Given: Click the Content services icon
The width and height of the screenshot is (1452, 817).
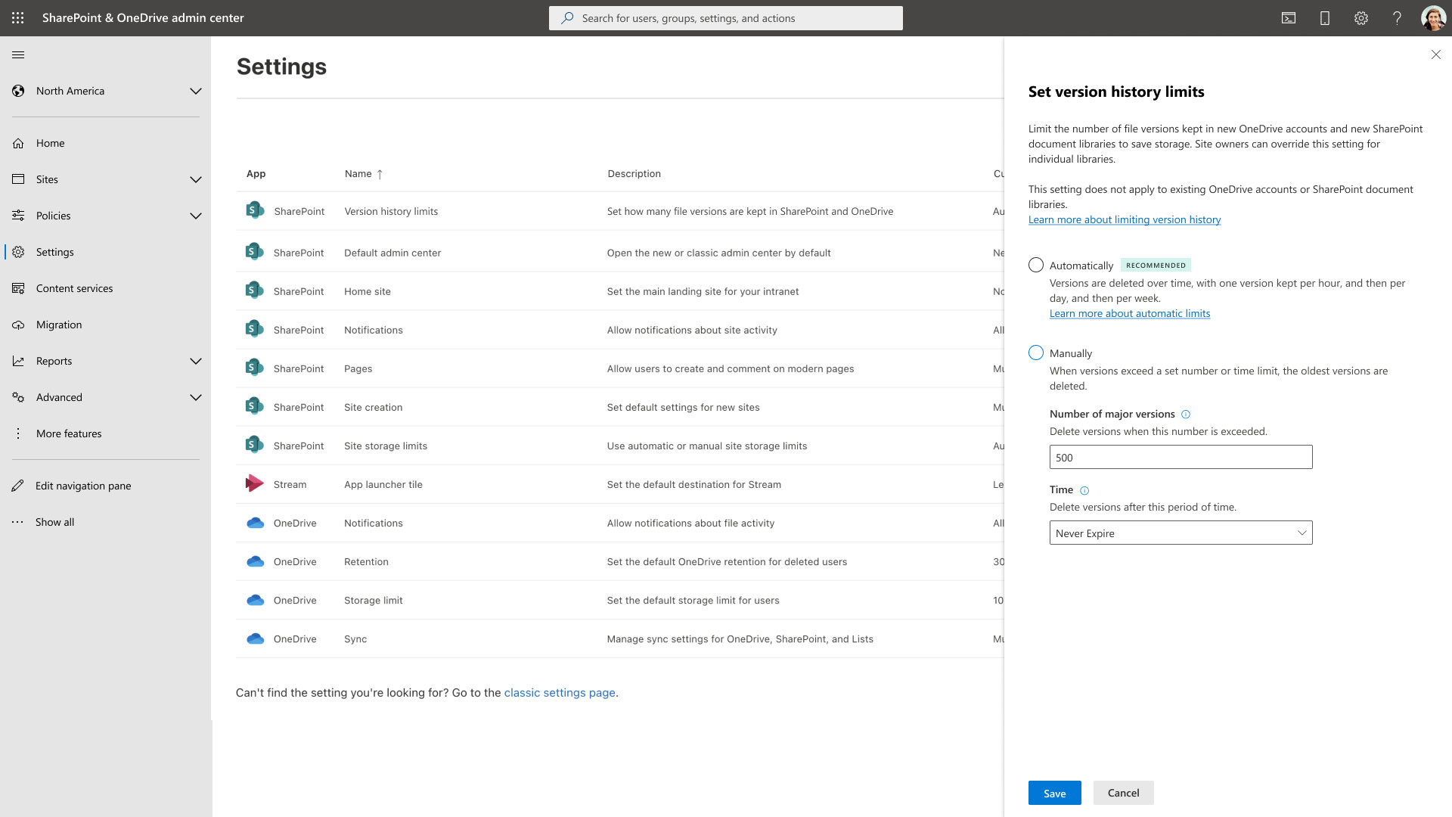Looking at the screenshot, I should [18, 288].
